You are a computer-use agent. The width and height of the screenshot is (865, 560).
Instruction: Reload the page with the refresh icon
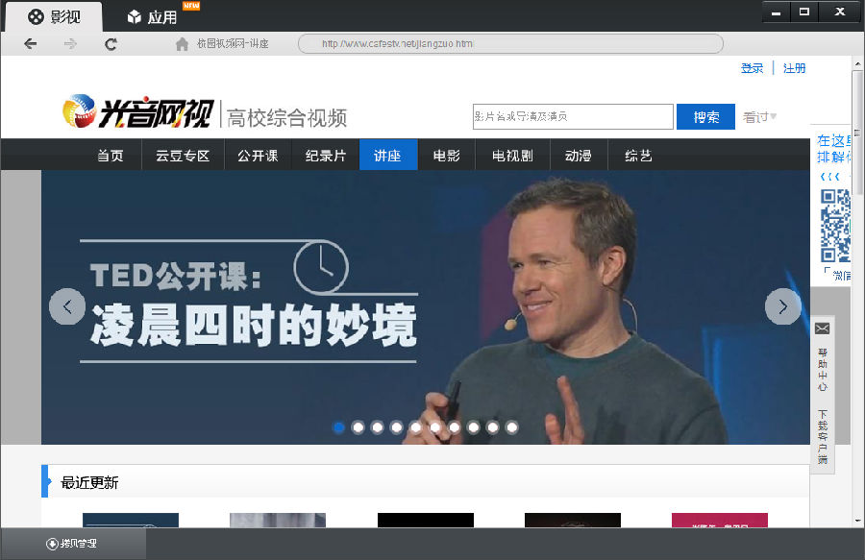(x=111, y=43)
